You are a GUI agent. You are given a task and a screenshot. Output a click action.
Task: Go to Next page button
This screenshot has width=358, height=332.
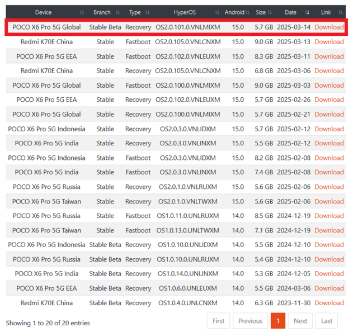pyautogui.click(x=300, y=321)
